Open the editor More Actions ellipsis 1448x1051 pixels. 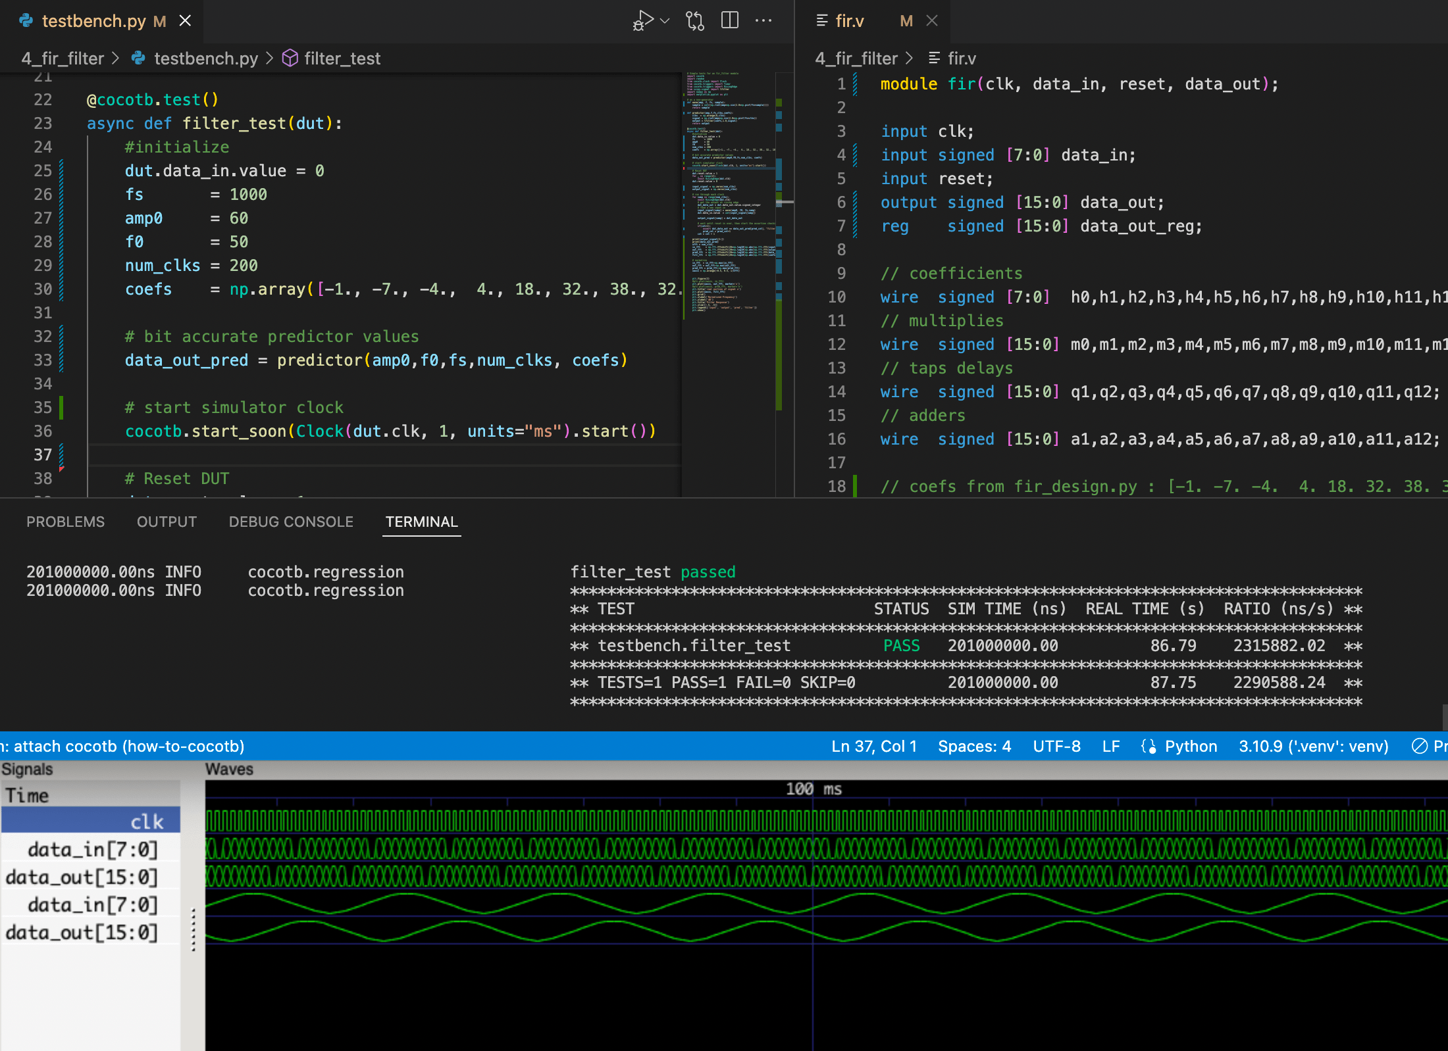point(763,20)
